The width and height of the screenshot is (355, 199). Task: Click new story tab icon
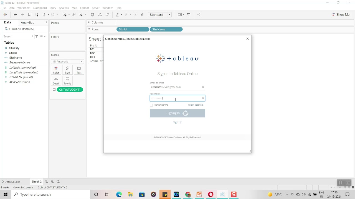point(58,182)
